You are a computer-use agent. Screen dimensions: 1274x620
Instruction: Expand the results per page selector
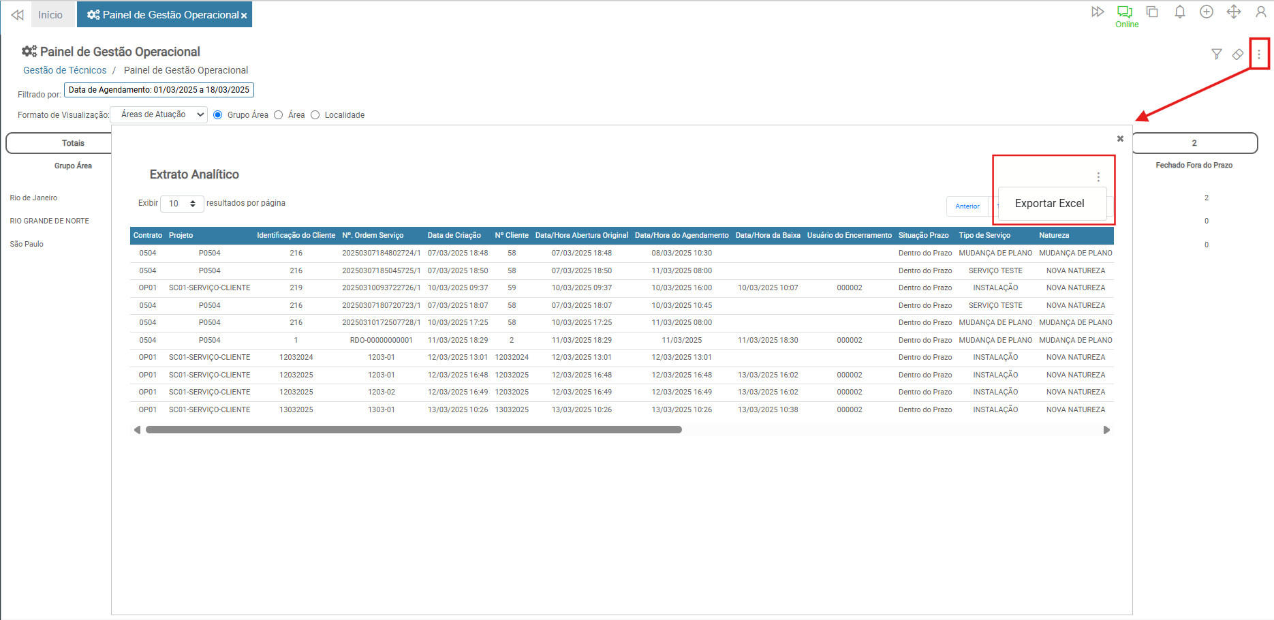pos(182,204)
